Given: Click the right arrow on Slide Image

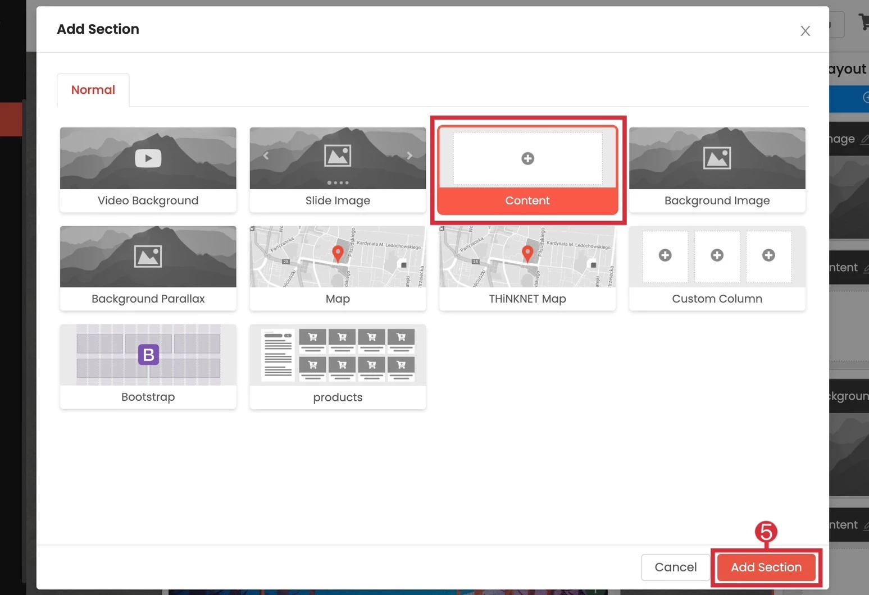Looking at the screenshot, I should click(x=410, y=155).
